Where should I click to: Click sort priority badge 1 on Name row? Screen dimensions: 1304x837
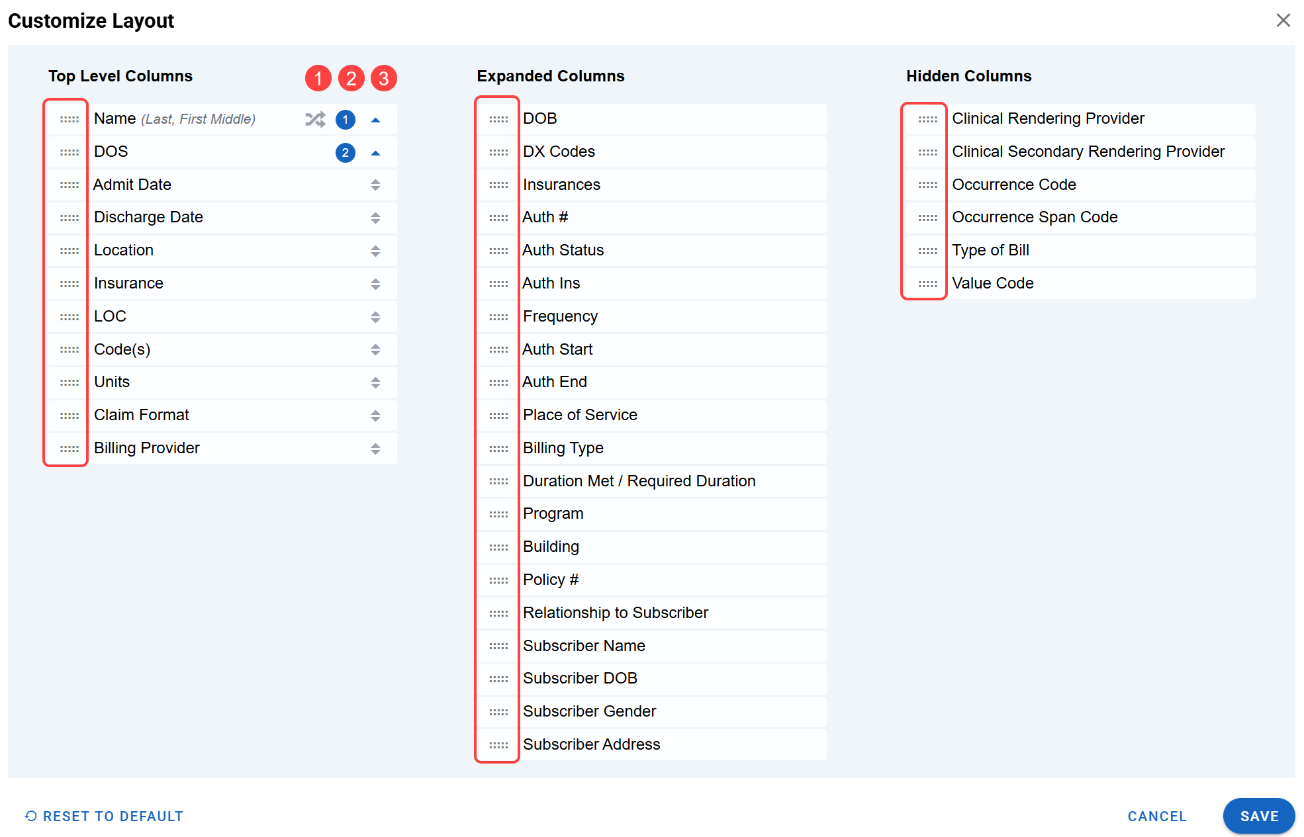345,120
